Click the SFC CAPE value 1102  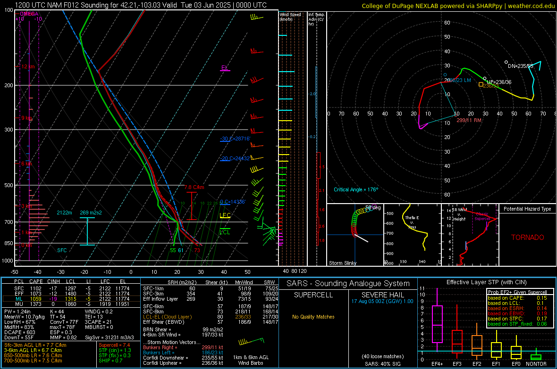(35, 288)
